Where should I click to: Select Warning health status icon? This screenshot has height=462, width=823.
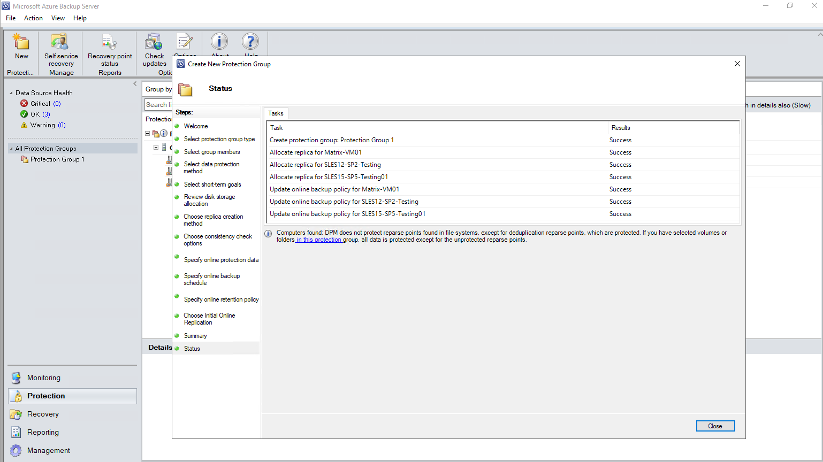(x=24, y=125)
